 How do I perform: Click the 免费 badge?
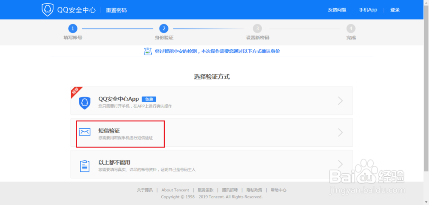point(149,99)
